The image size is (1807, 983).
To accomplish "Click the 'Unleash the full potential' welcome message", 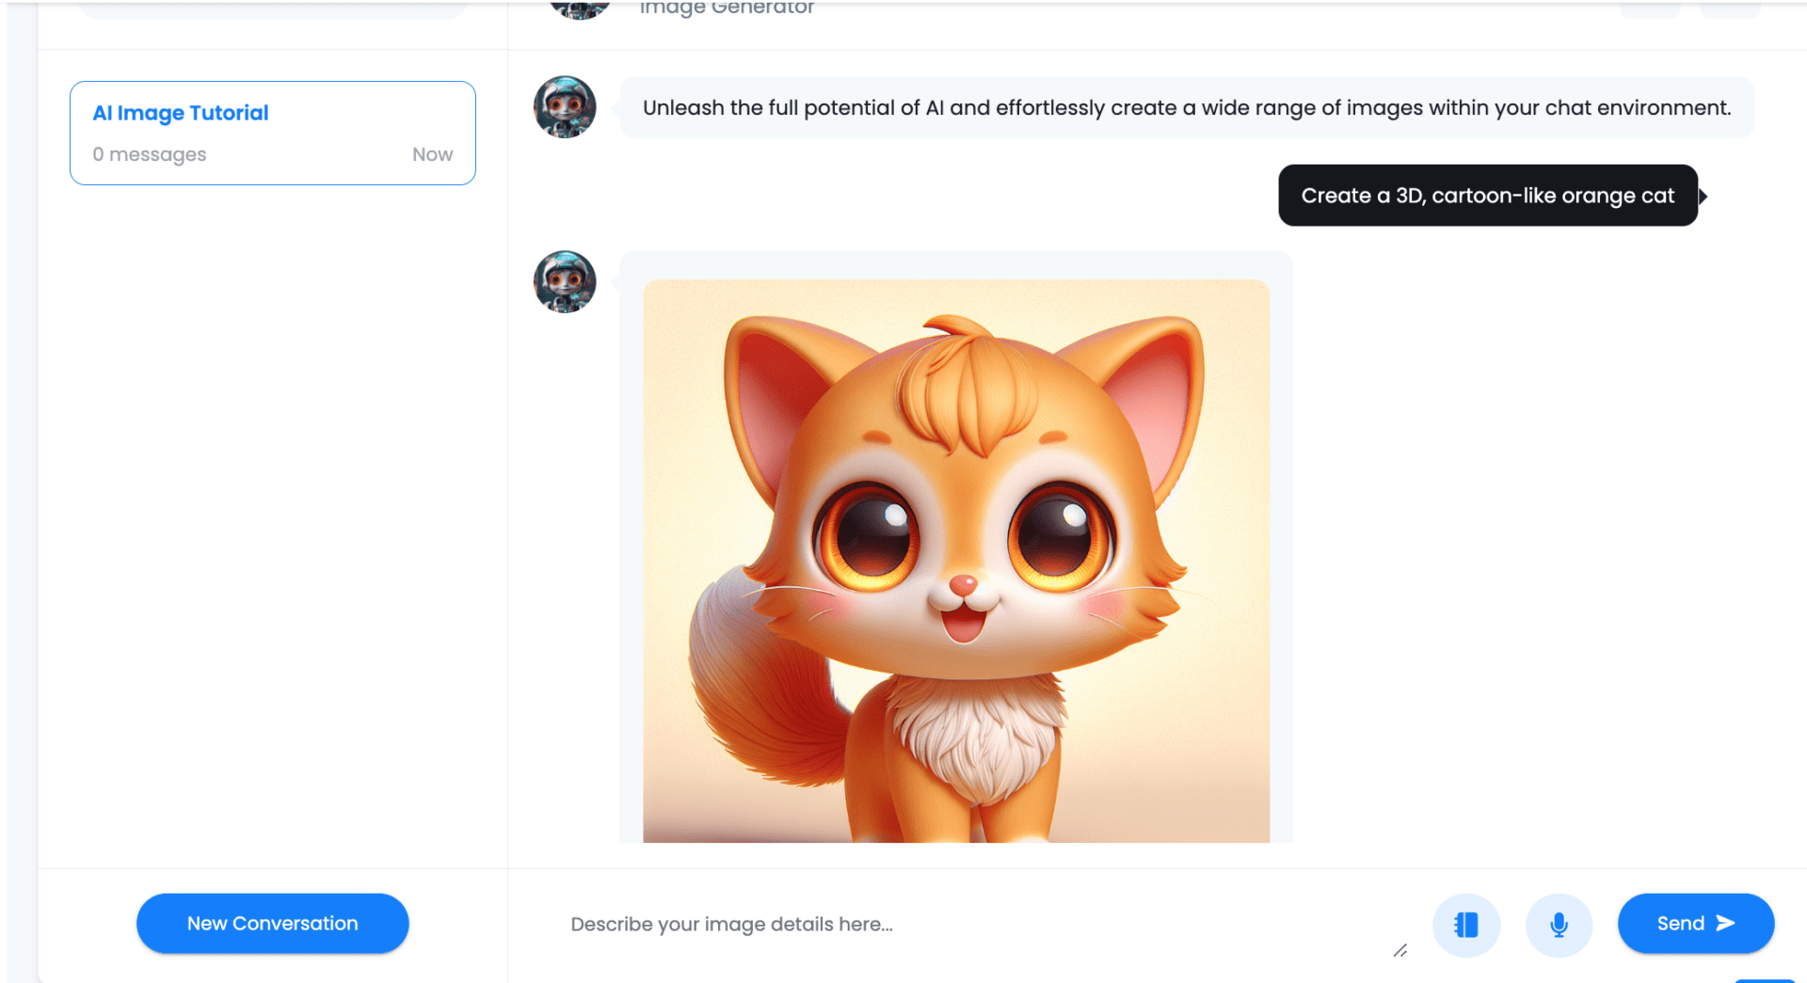I will 1186,108.
